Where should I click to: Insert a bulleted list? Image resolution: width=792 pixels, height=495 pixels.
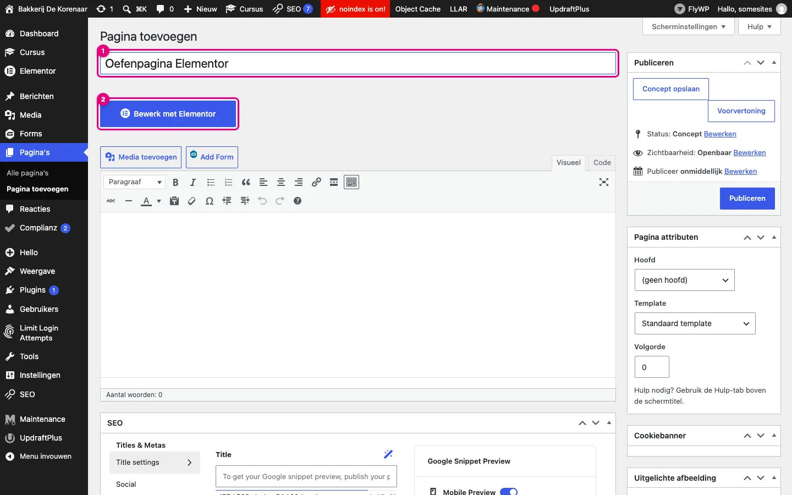[211, 182]
